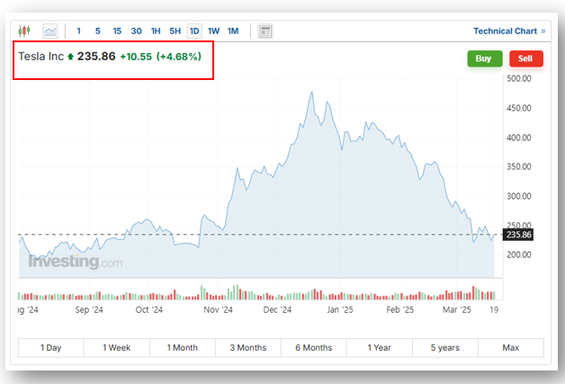565x384 pixels.
Task: Click the green Buy button
Action: point(485,58)
